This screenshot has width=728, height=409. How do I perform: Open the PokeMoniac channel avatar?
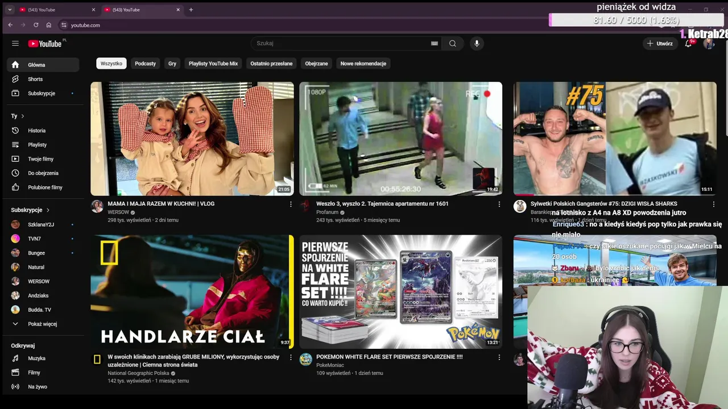coord(306,359)
